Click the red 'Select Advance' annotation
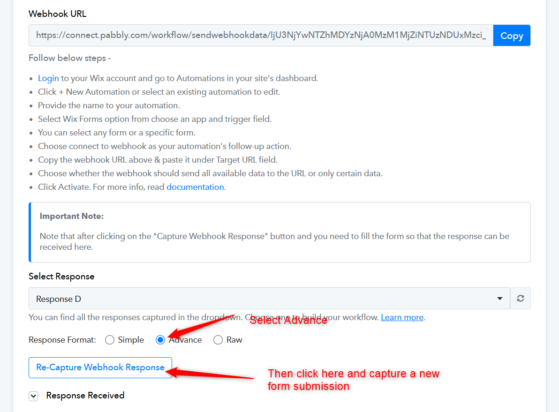 [288, 320]
